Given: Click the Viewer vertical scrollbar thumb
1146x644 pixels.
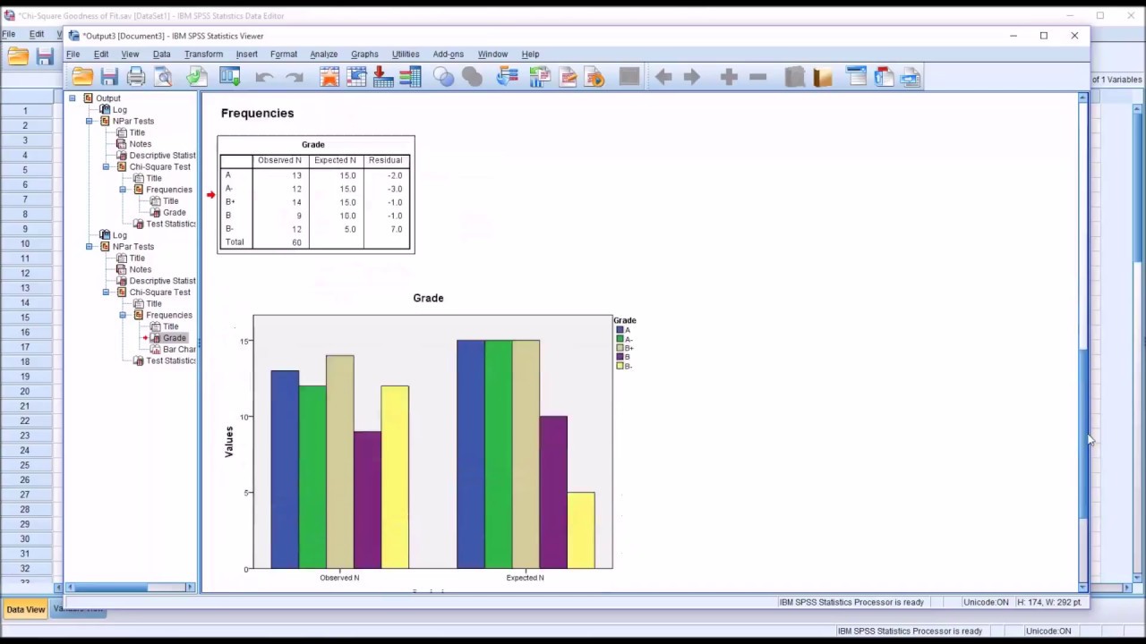Looking at the screenshot, I should coord(1082,434).
